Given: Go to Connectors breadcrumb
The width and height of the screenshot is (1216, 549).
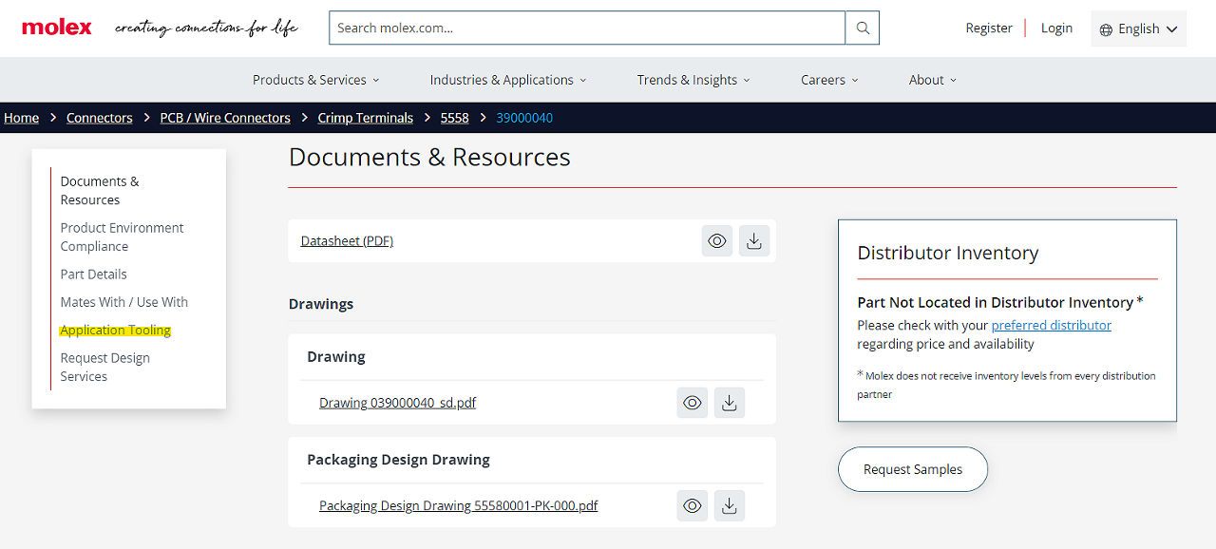Looking at the screenshot, I should (100, 118).
